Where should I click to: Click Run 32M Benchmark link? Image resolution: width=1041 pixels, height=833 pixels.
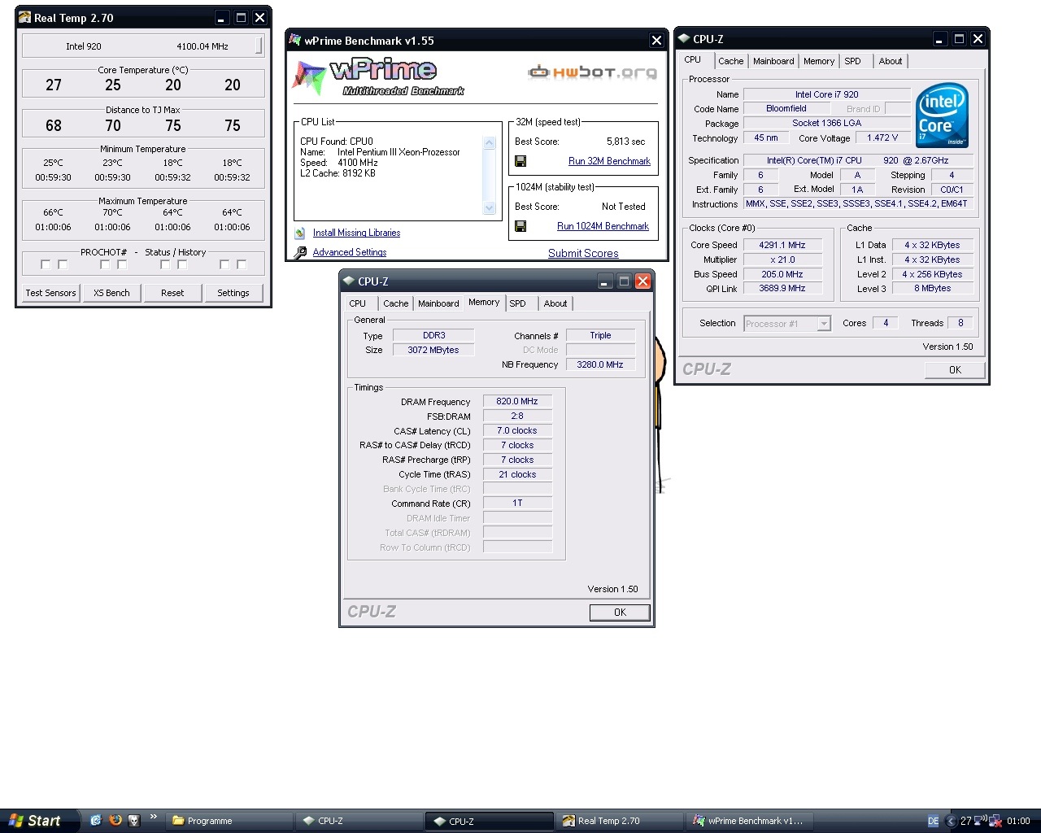(609, 161)
